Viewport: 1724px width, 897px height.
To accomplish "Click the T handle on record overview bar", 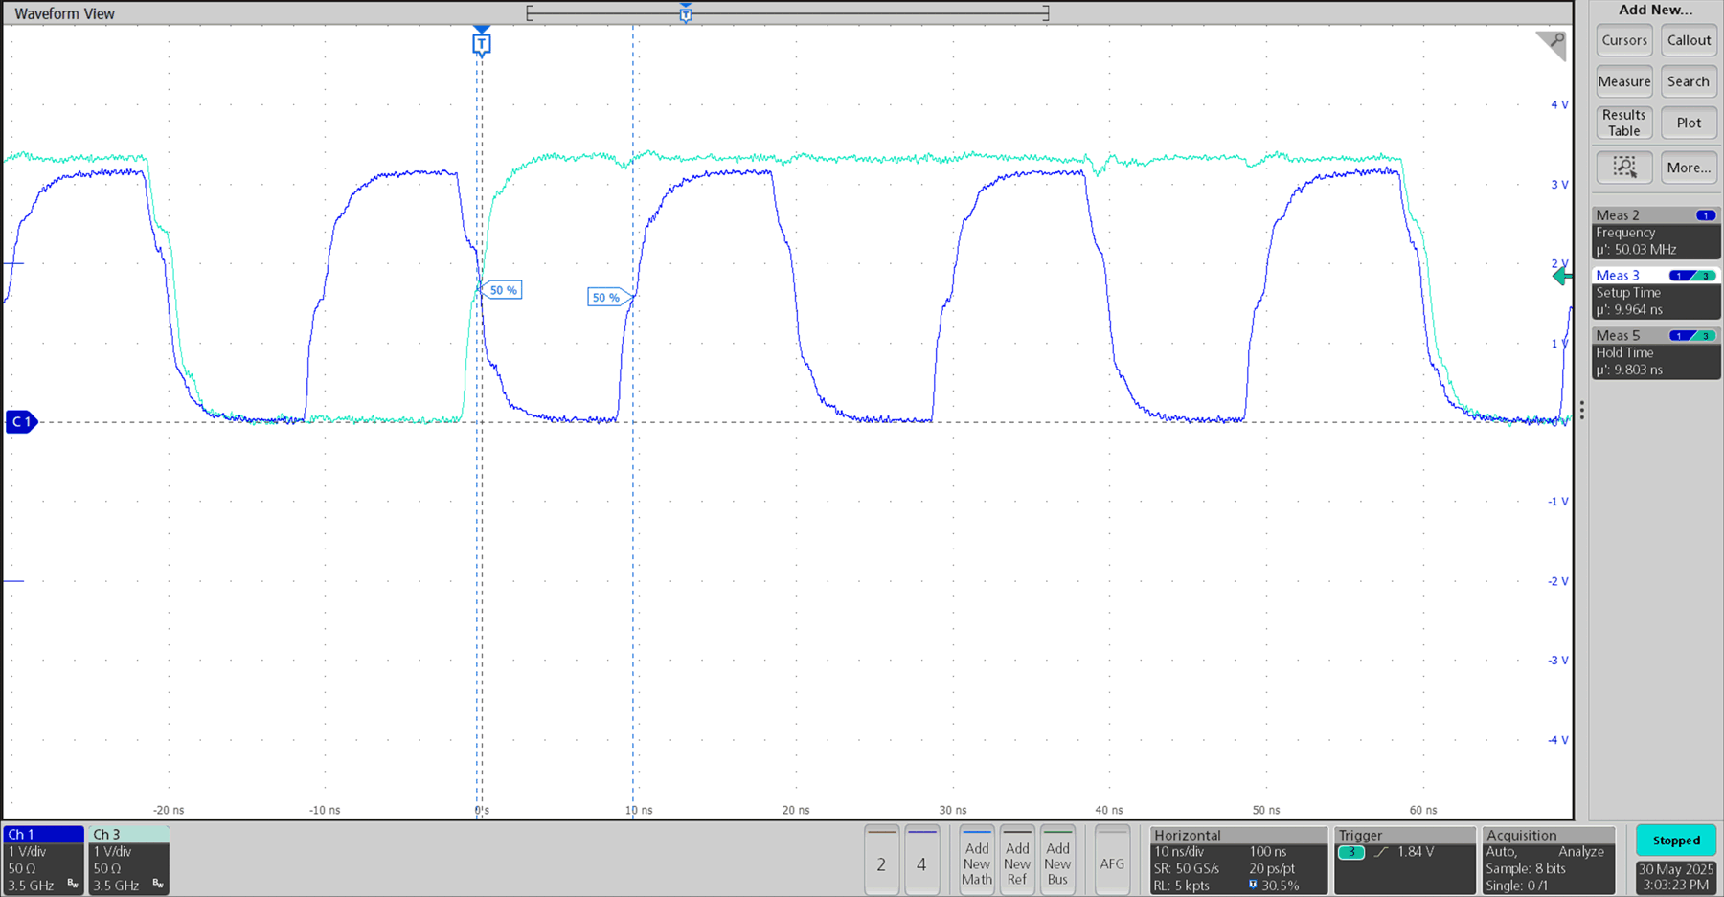I will coord(686,13).
